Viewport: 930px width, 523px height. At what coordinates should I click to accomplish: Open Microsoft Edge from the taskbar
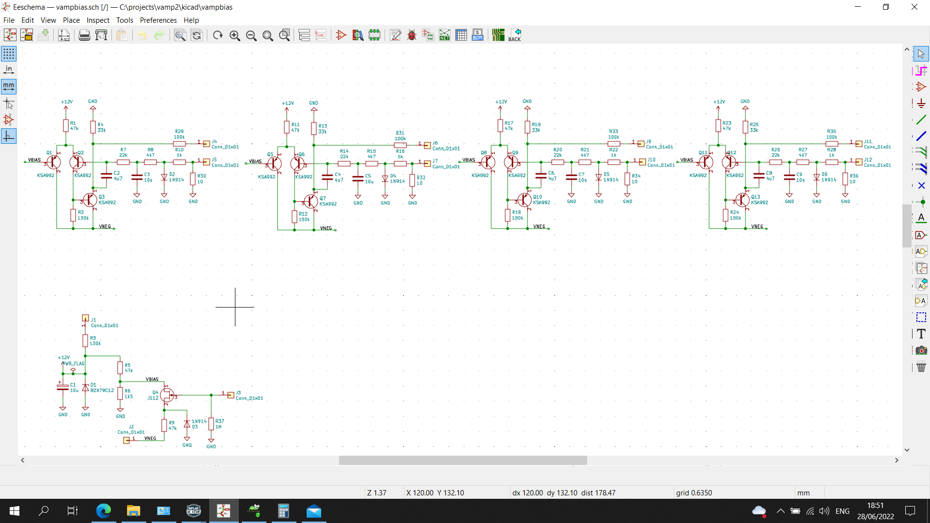click(103, 511)
